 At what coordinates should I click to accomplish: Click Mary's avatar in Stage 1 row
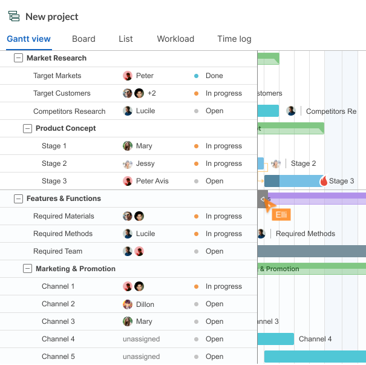[x=128, y=146]
